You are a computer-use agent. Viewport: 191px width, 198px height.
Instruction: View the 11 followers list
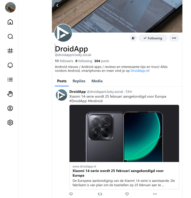[x=64, y=61]
